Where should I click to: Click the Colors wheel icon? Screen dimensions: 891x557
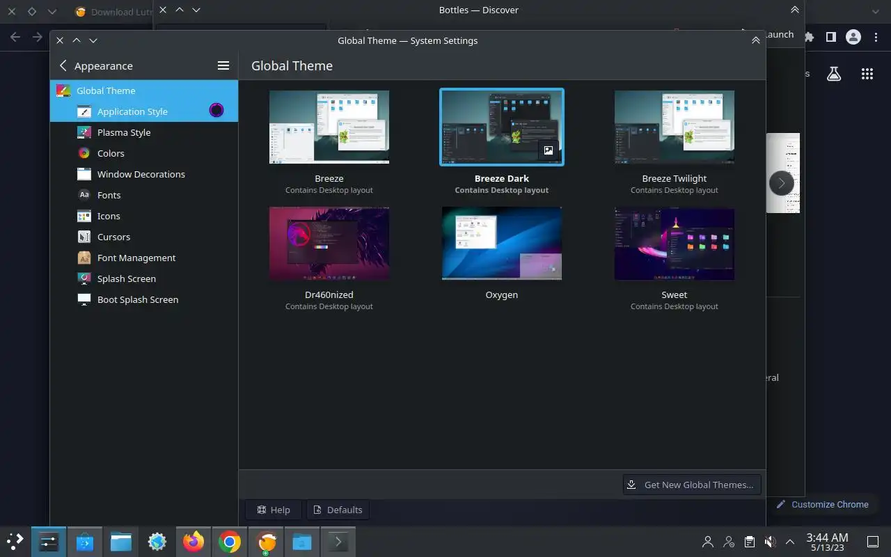[x=84, y=153]
